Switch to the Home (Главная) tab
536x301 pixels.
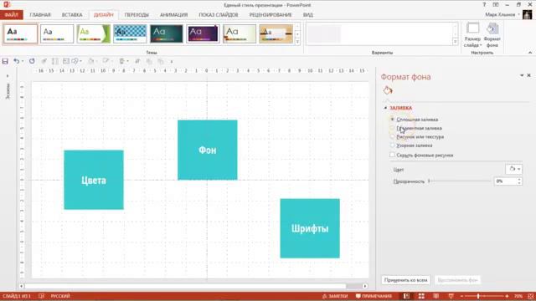pyautogui.click(x=40, y=15)
